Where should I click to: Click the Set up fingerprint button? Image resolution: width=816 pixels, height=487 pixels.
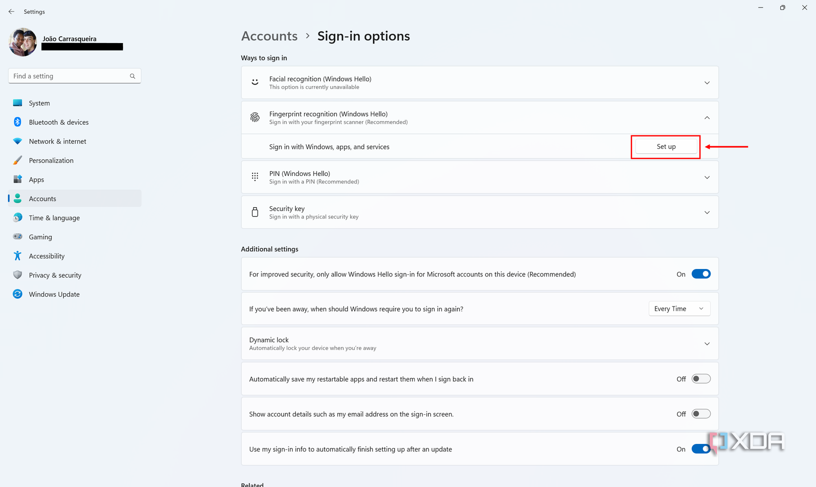[666, 146]
